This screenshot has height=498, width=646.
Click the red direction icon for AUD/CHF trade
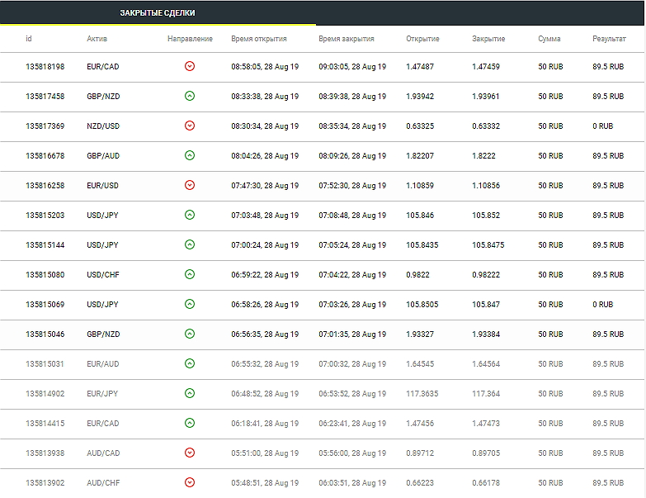(190, 482)
